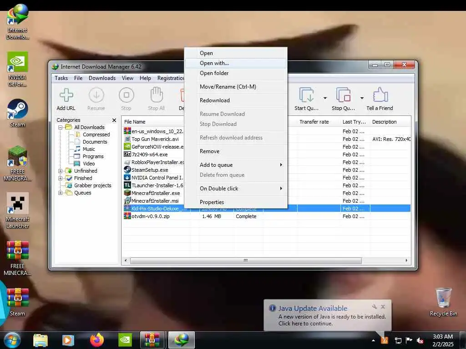This screenshot has height=349, width=466.
Task: Select MinecraftInstaller.msi row
Action: point(267,201)
